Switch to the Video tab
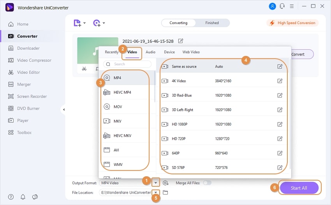The height and width of the screenshot is (205, 331). [x=132, y=52]
